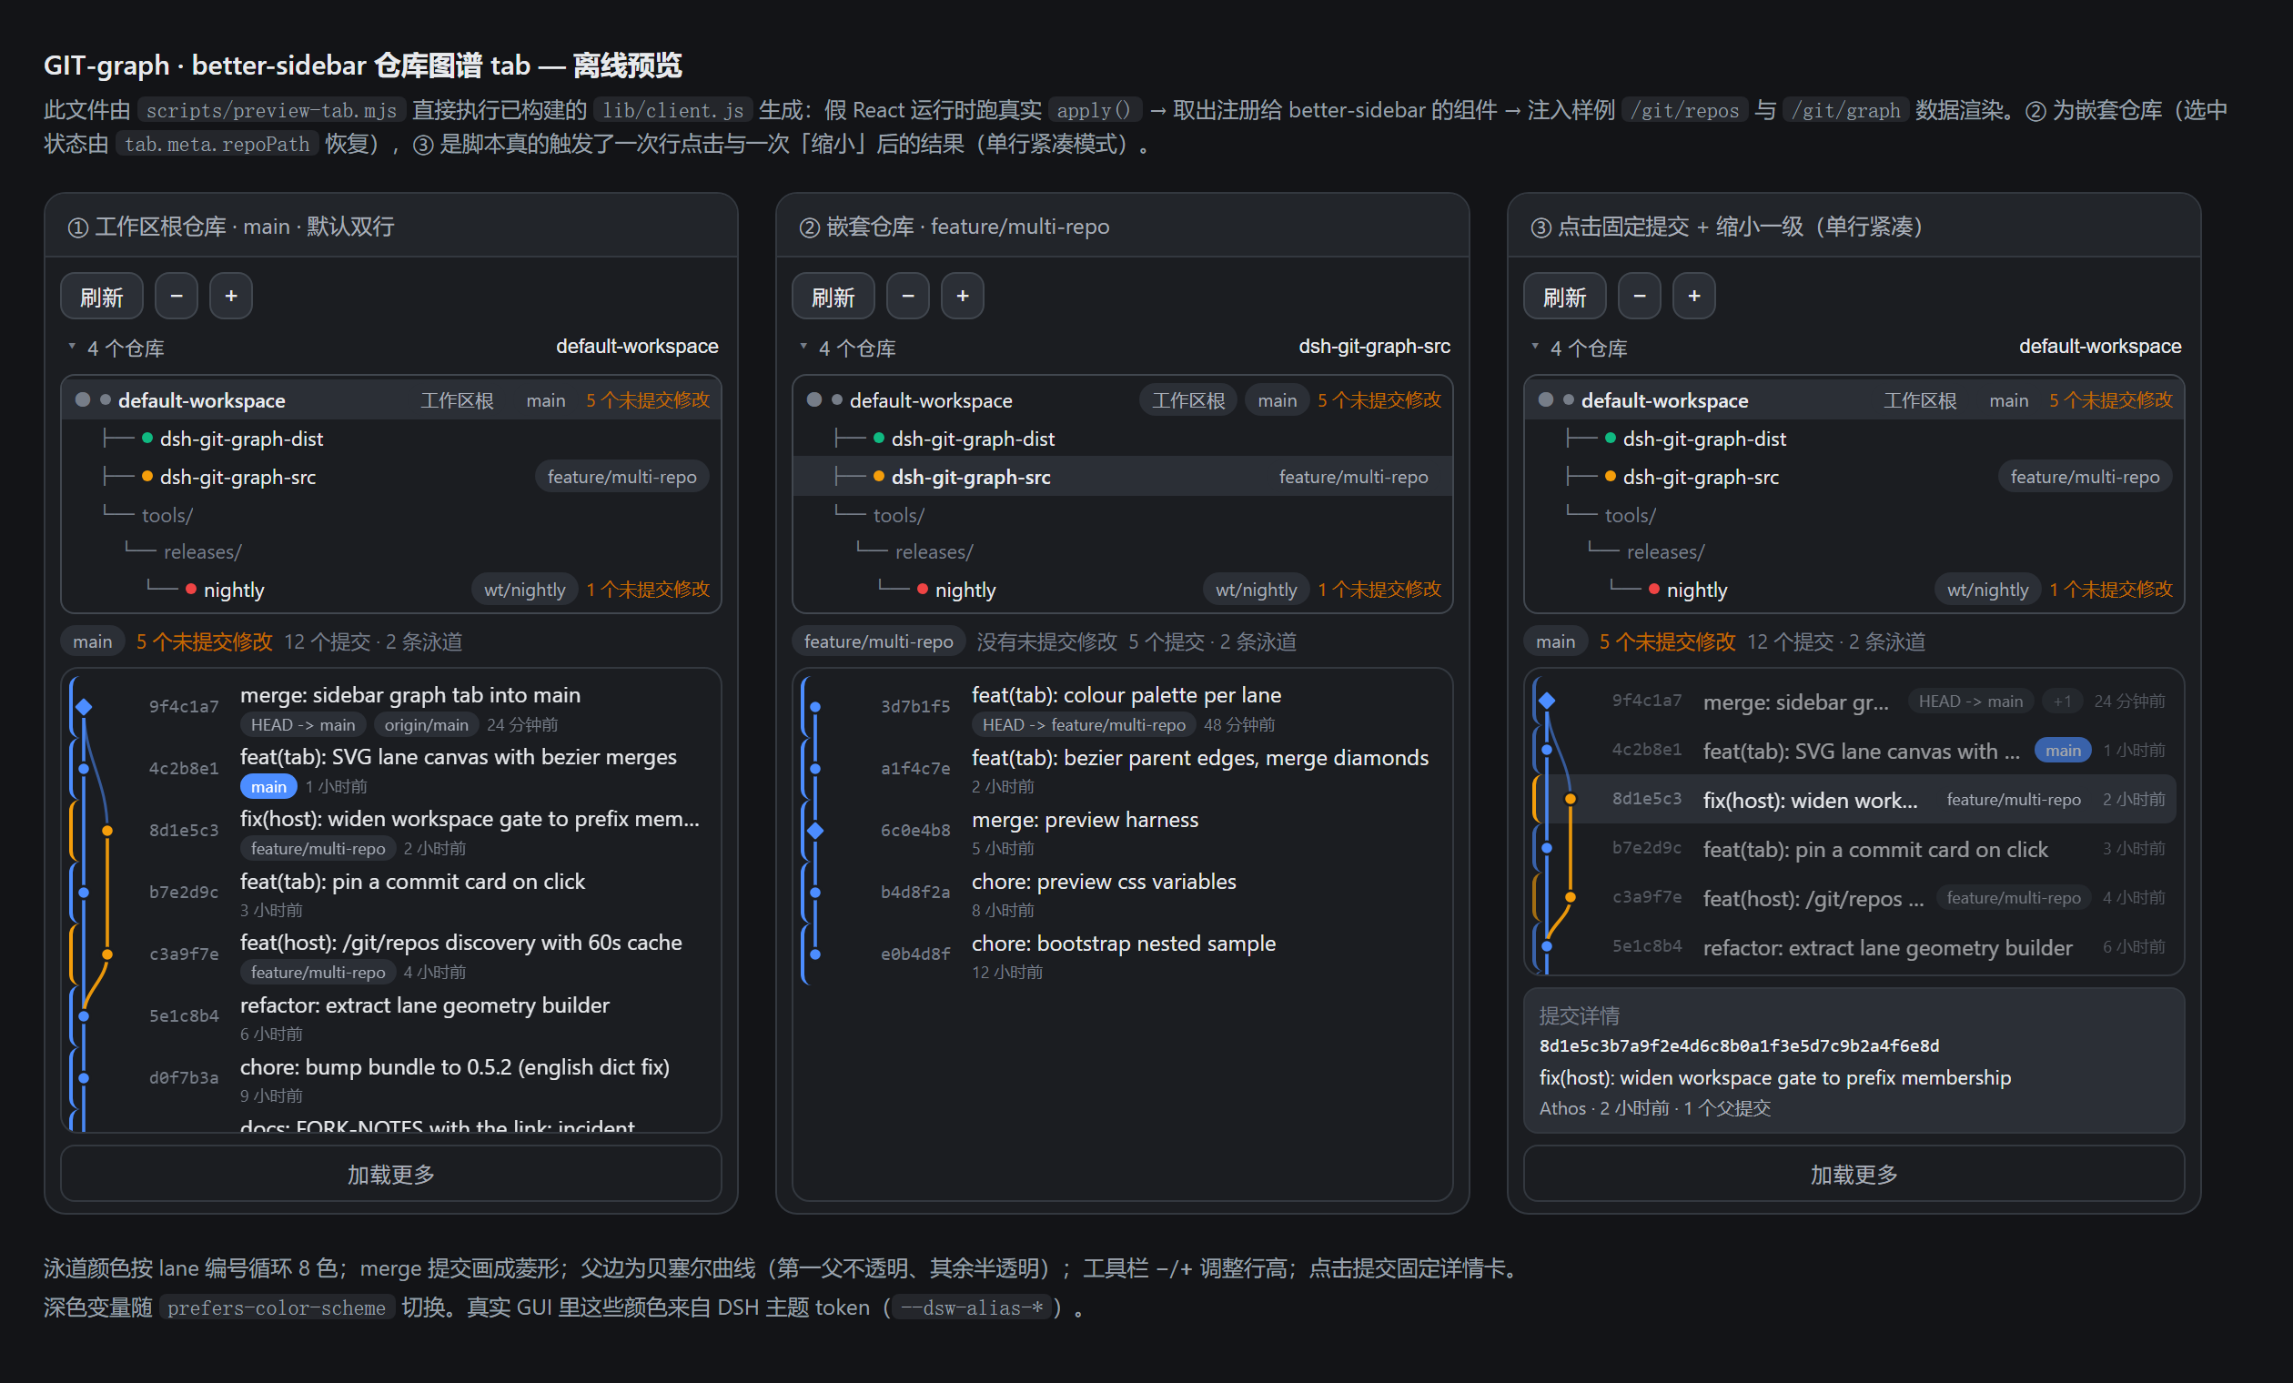The width and height of the screenshot is (2293, 1383).
Task: Open commit d0f7b3a bump bundle to 0.5.2
Action: pos(391,1077)
